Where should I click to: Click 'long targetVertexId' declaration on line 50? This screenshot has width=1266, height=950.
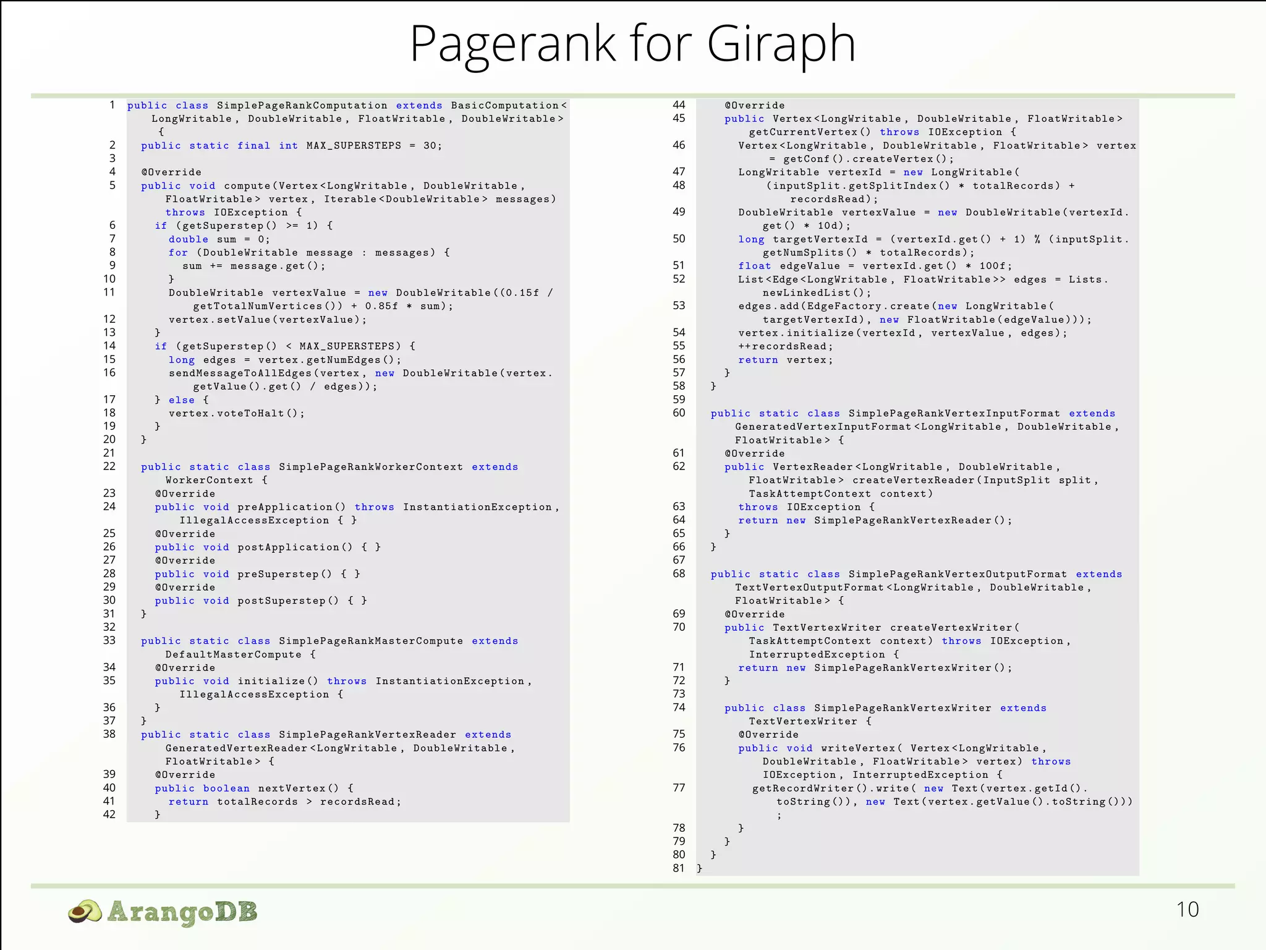coord(803,239)
